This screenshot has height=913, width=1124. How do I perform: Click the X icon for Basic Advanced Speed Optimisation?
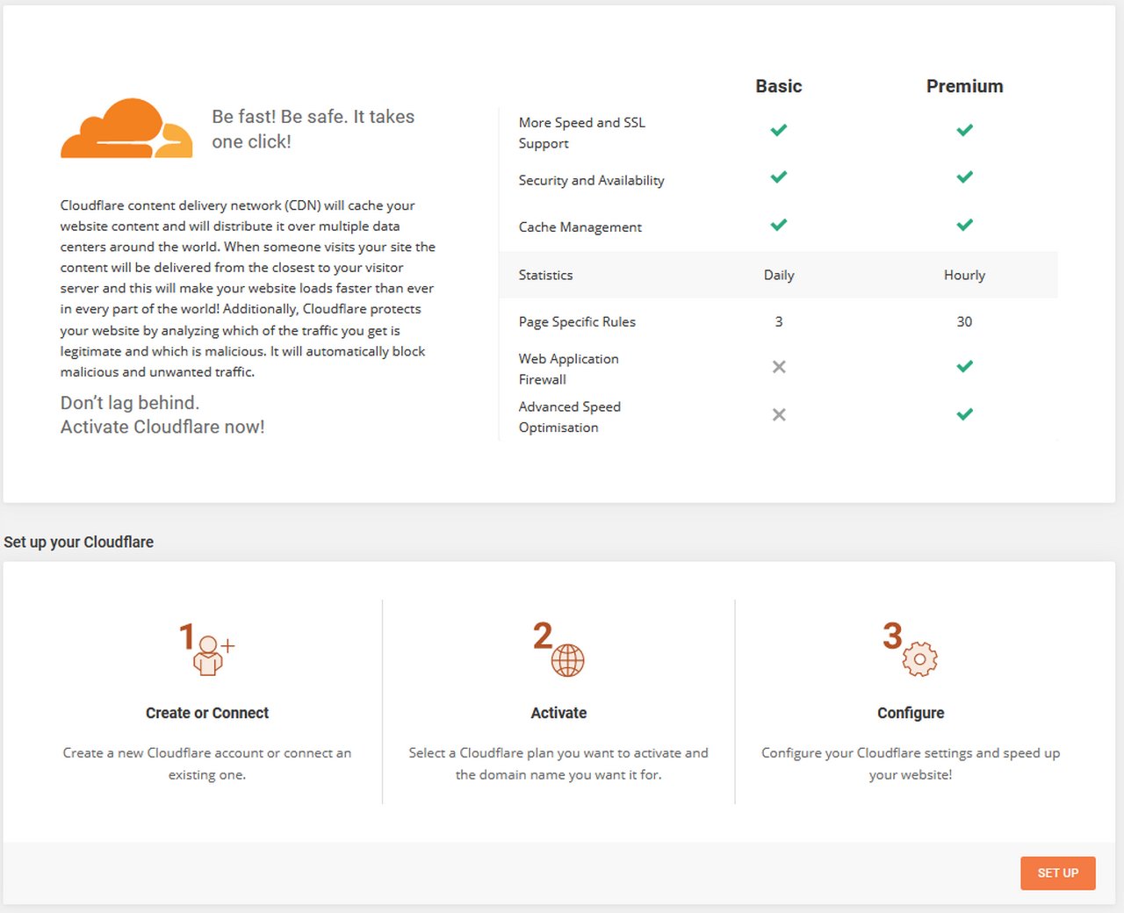point(778,414)
